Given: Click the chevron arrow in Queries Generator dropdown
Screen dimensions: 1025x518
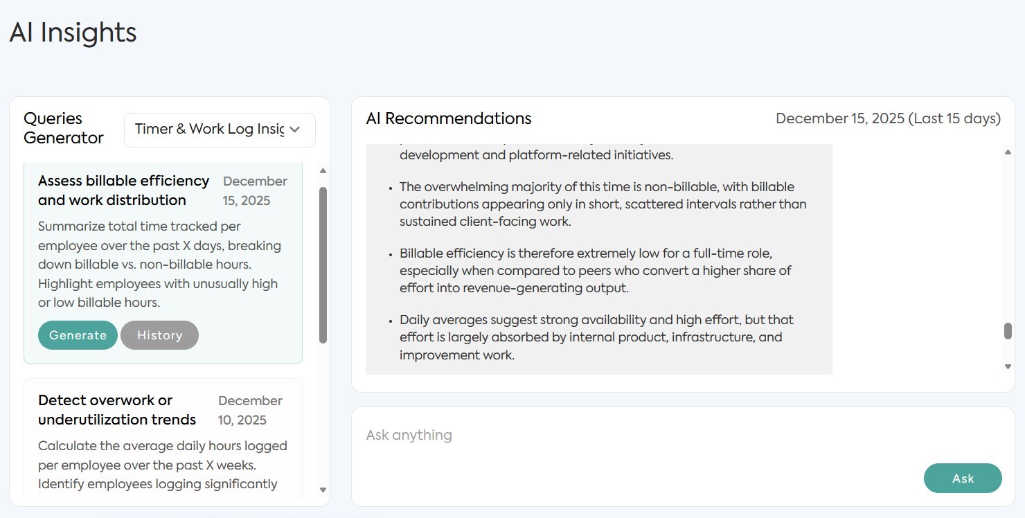Looking at the screenshot, I should (x=294, y=129).
